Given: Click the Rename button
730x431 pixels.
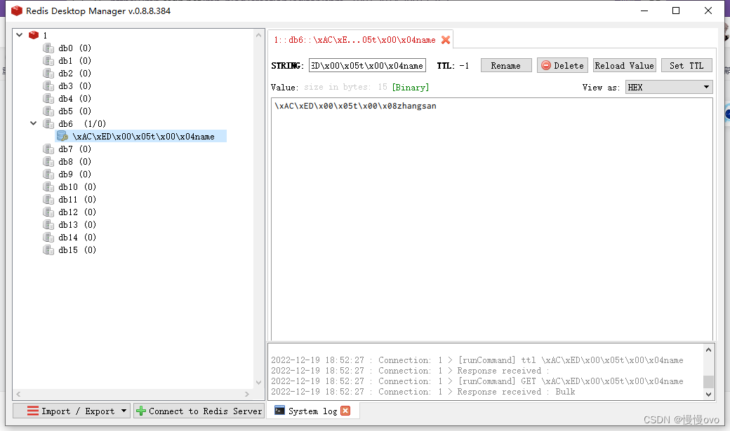Looking at the screenshot, I should [x=506, y=65].
